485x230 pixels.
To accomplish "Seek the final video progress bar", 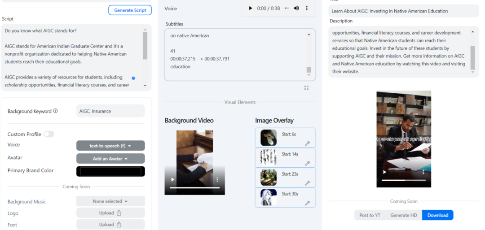I will pos(404,180).
